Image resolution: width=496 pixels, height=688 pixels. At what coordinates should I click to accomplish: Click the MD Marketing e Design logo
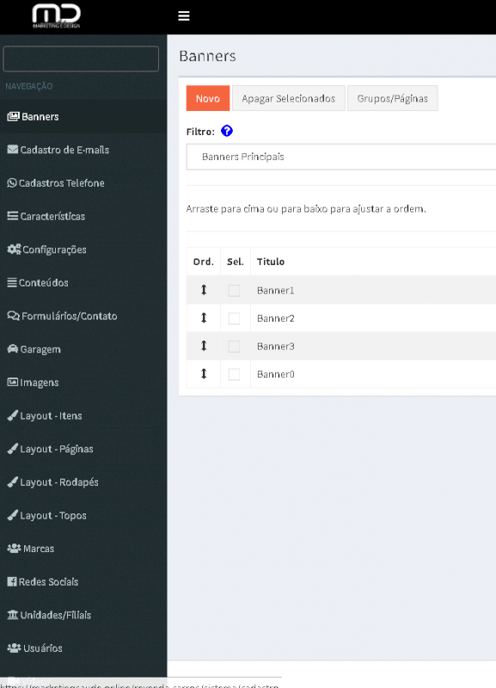[x=56, y=16]
